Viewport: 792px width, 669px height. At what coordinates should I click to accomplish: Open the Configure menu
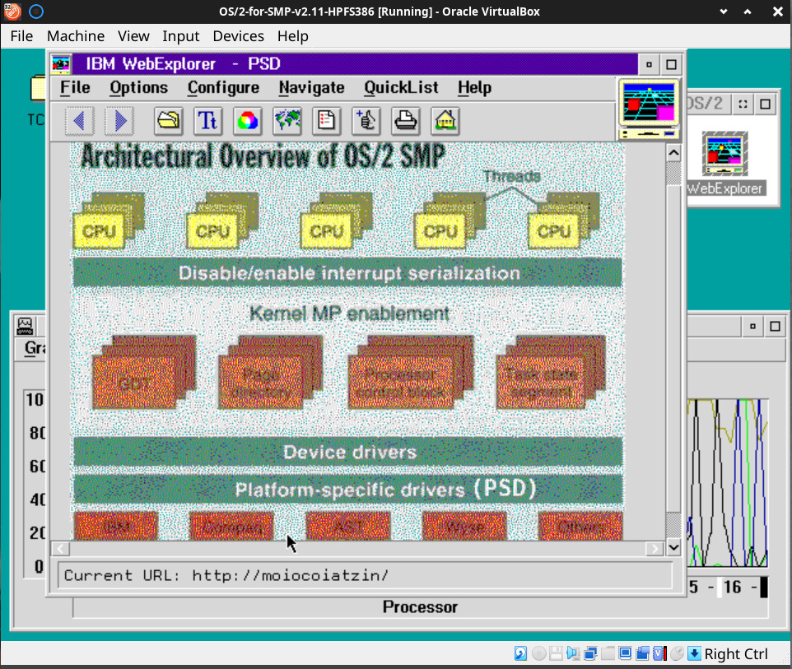pyautogui.click(x=223, y=87)
